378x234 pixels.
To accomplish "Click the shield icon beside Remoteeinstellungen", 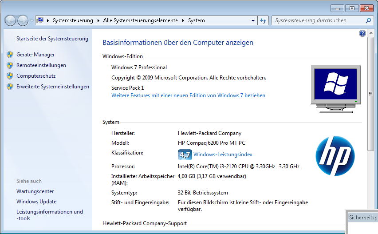I will point(10,65).
